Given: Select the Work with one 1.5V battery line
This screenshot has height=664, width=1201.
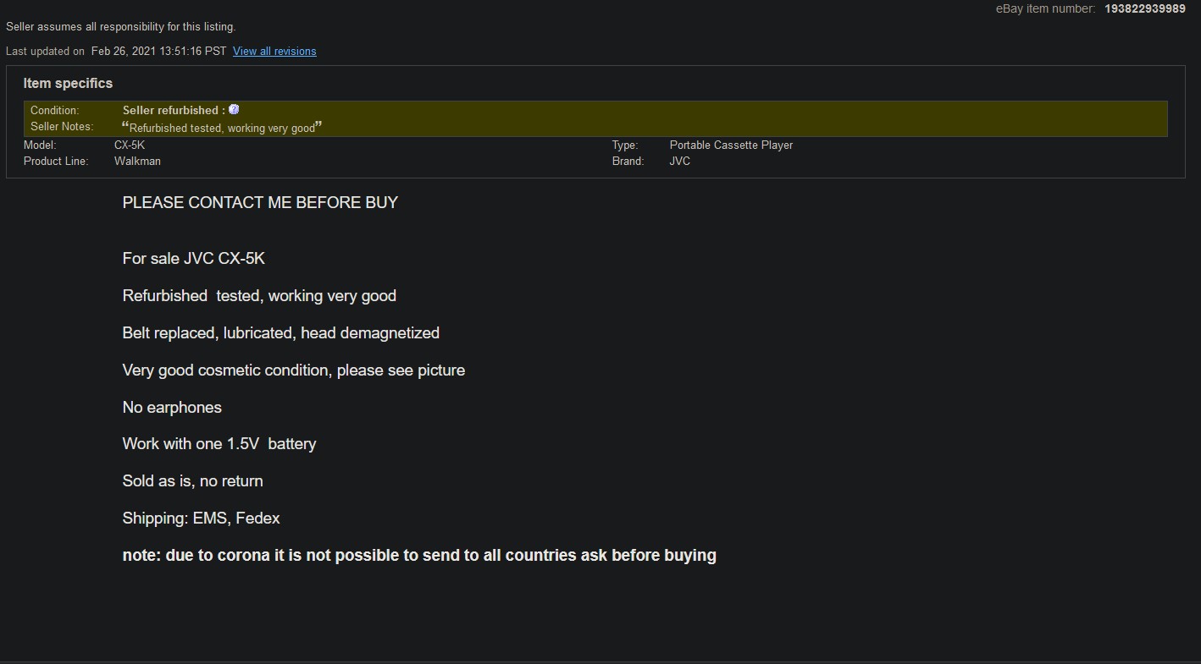Looking at the screenshot, I should 219,444.
